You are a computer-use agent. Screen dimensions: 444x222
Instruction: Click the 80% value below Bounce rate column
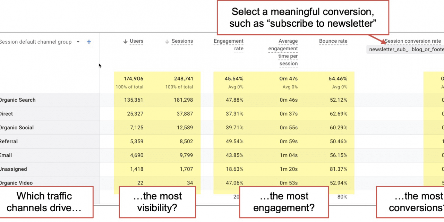(x=342, y=197)
